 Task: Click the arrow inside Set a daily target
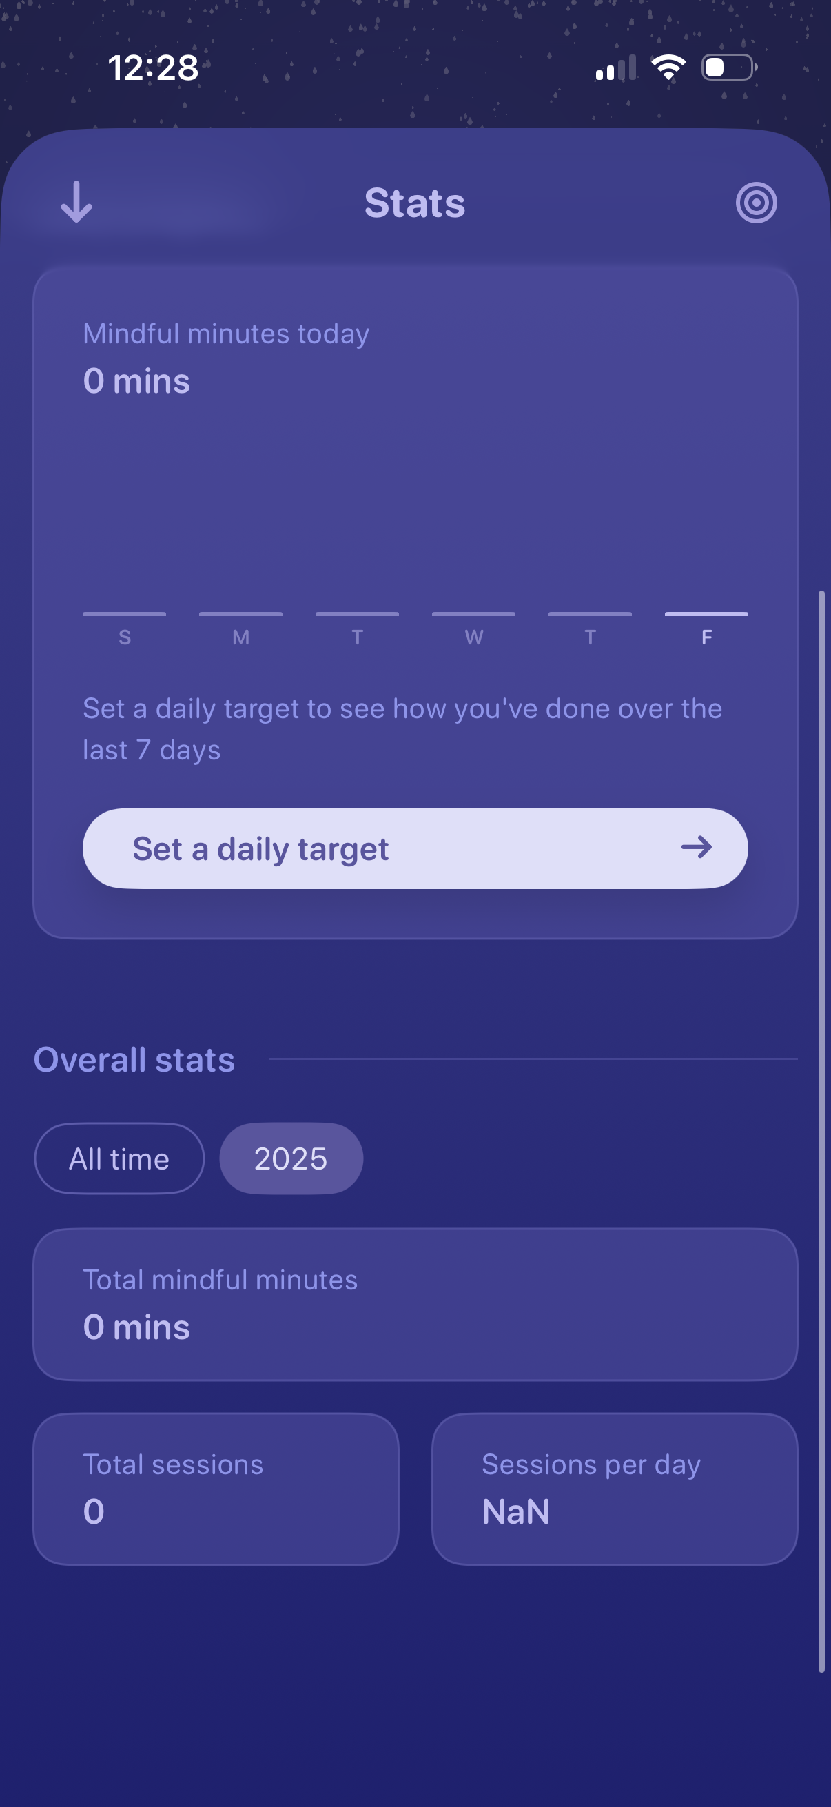[x=699, y=848]
